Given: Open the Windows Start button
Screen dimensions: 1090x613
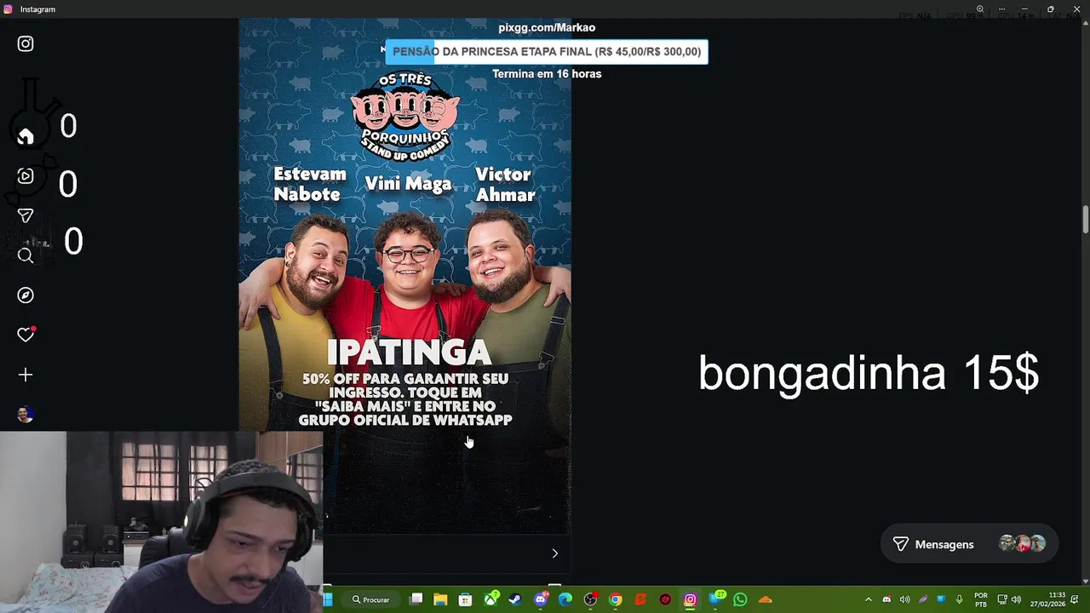Looking at the screenshot, I should tap(328, 600).
